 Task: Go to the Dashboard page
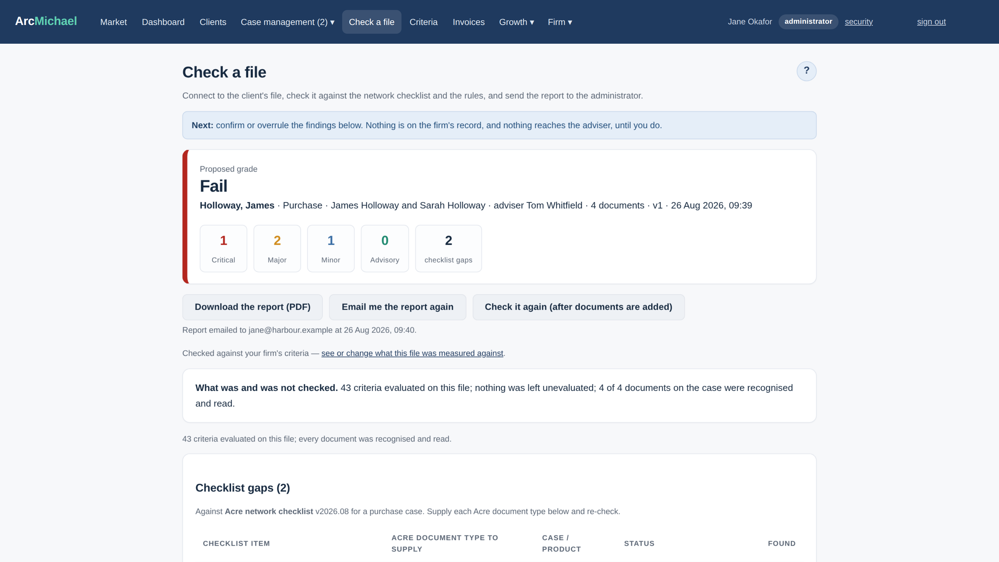(x=163, y=22)
